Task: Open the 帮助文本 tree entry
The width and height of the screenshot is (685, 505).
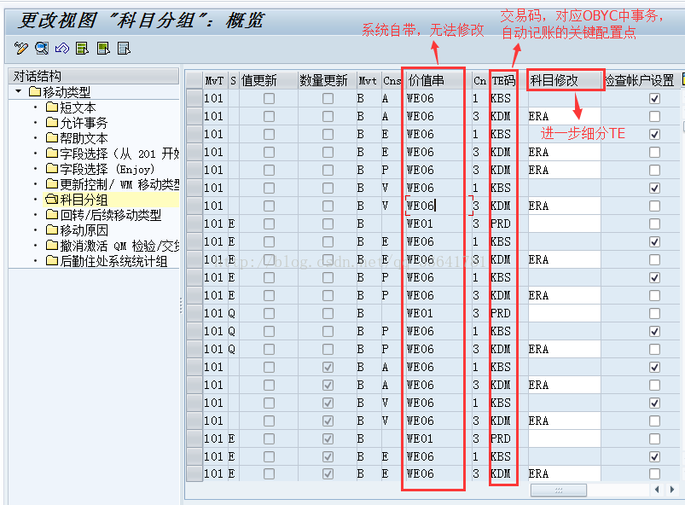Action: tap(84, 138)
